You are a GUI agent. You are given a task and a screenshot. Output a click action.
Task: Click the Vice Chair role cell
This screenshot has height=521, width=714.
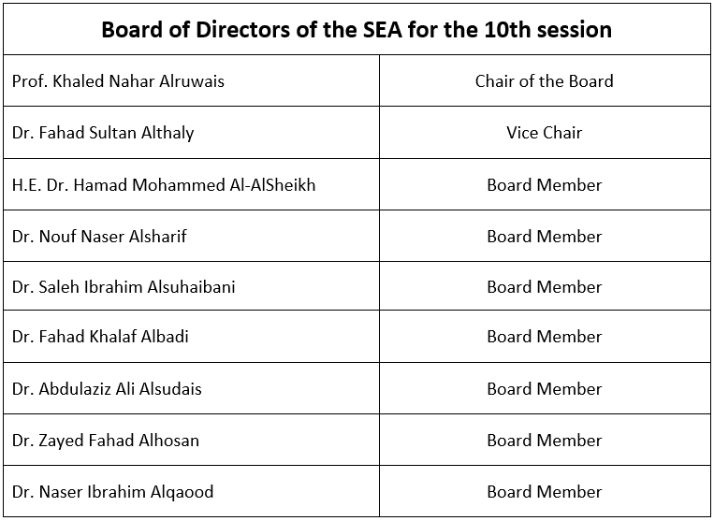pos(544,133)
